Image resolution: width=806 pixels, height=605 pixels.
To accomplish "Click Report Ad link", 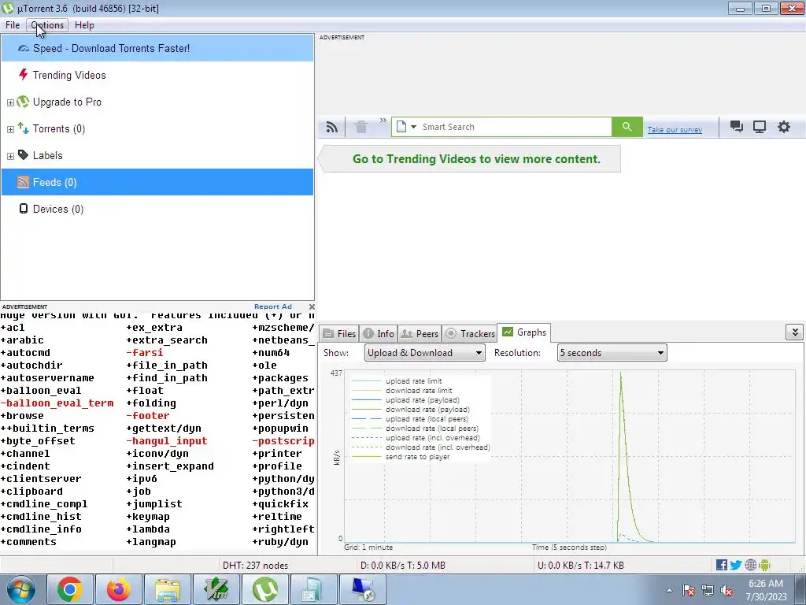I will coord(273,306).
